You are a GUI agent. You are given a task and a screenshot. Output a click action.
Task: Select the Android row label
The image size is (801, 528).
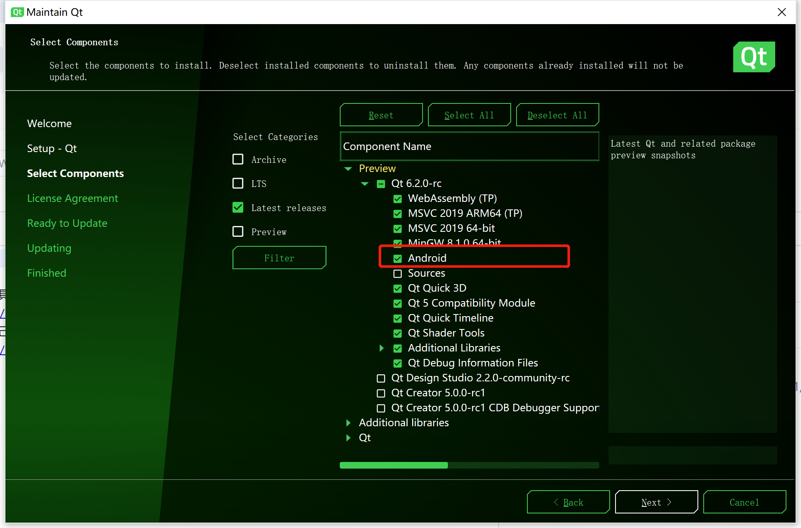tap(427, 258)
